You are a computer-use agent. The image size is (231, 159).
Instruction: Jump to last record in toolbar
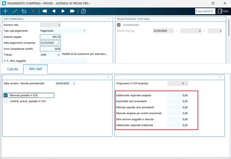click(x=72, y=11)
